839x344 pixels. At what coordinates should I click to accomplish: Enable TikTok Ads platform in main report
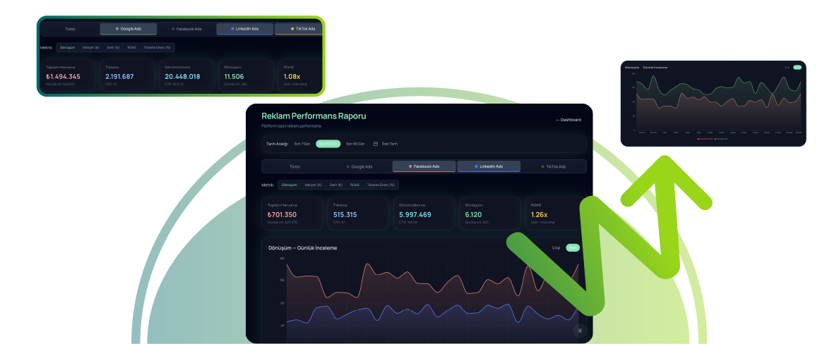click(x=553, y=167)
